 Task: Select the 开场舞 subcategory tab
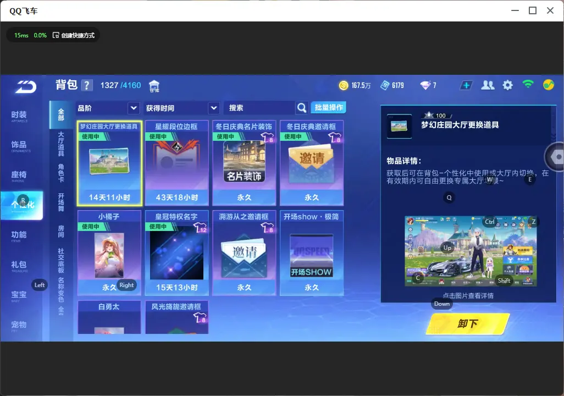click(x=61, y=202)
